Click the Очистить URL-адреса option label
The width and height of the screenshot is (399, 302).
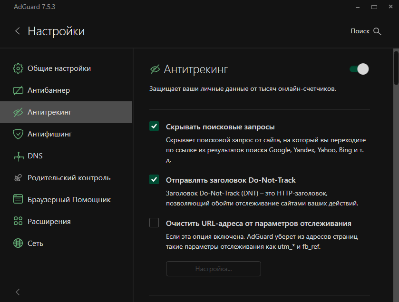tap(259, 224)
